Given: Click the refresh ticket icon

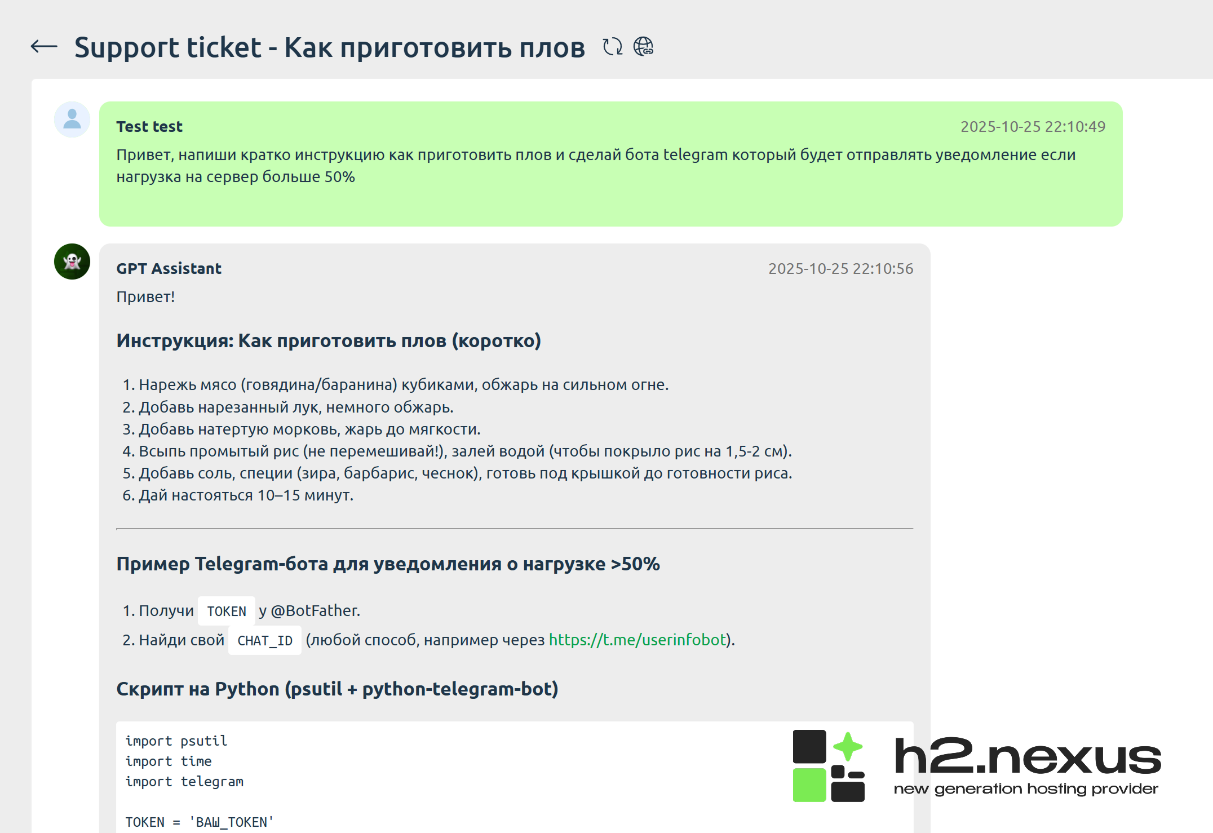Looking at the screenshot, I should click(x=613, y=47).
